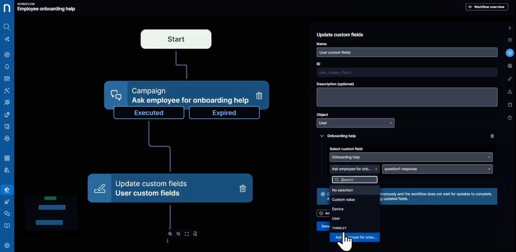Select the Executed outcome on Campaign node
The height and width of the screenshot is (252, 516).
(x=149, y=113)
